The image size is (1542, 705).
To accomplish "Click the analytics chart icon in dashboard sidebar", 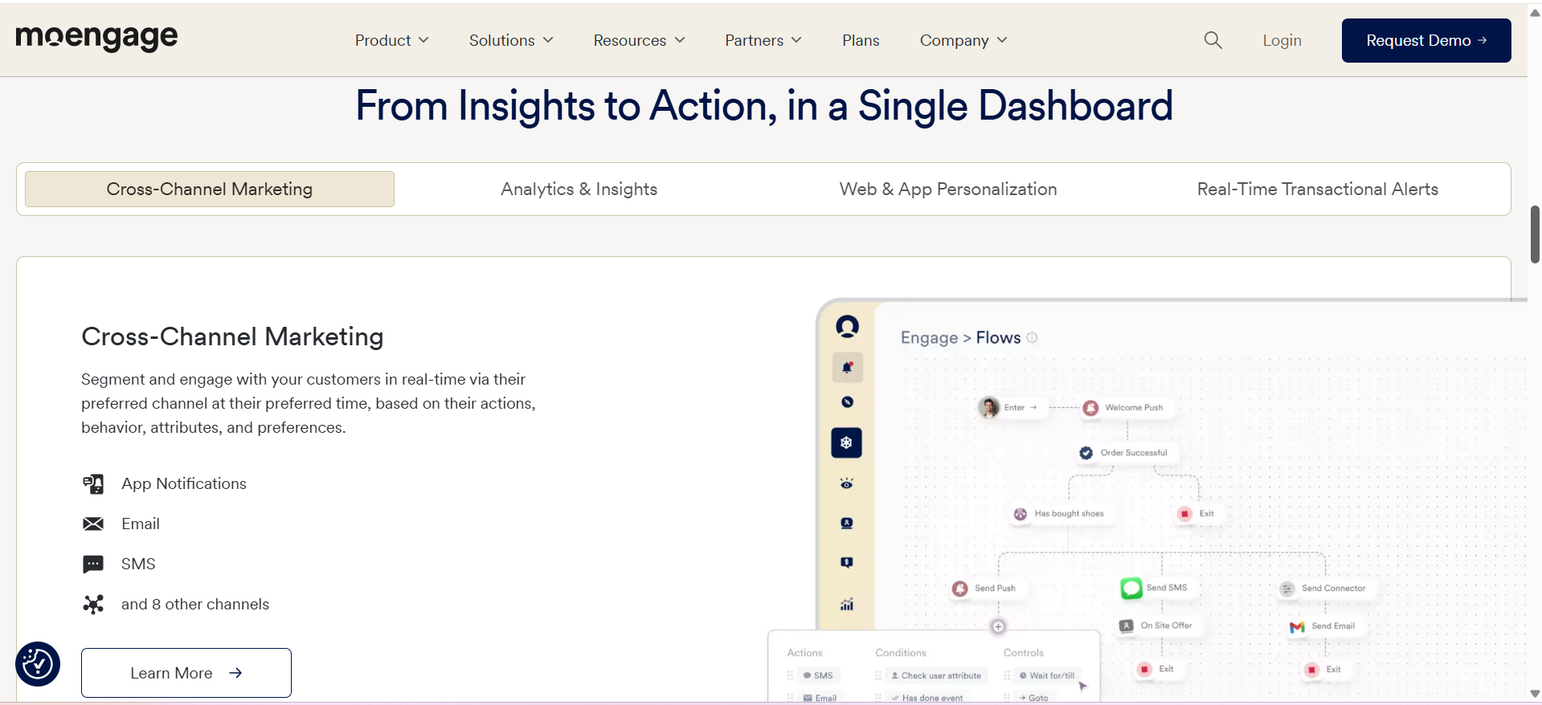I will pyautogui.click(x=847, y=605).
